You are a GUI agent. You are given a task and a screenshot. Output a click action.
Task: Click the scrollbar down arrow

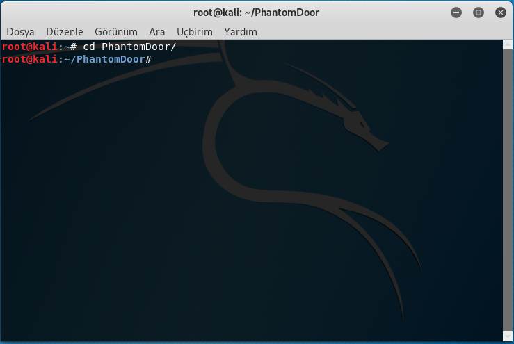click(x=508, y=336)
